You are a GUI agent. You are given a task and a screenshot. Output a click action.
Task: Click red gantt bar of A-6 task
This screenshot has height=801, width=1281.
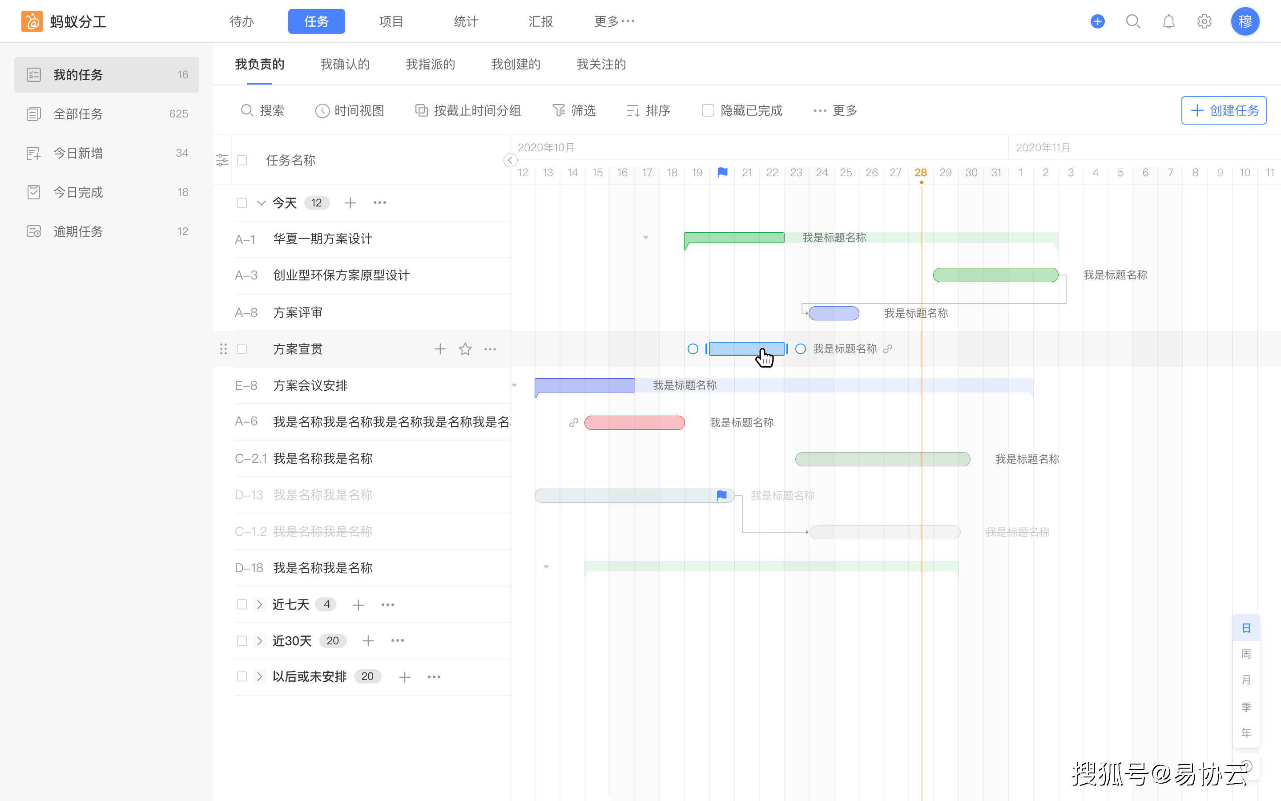(x=634, y=422)
